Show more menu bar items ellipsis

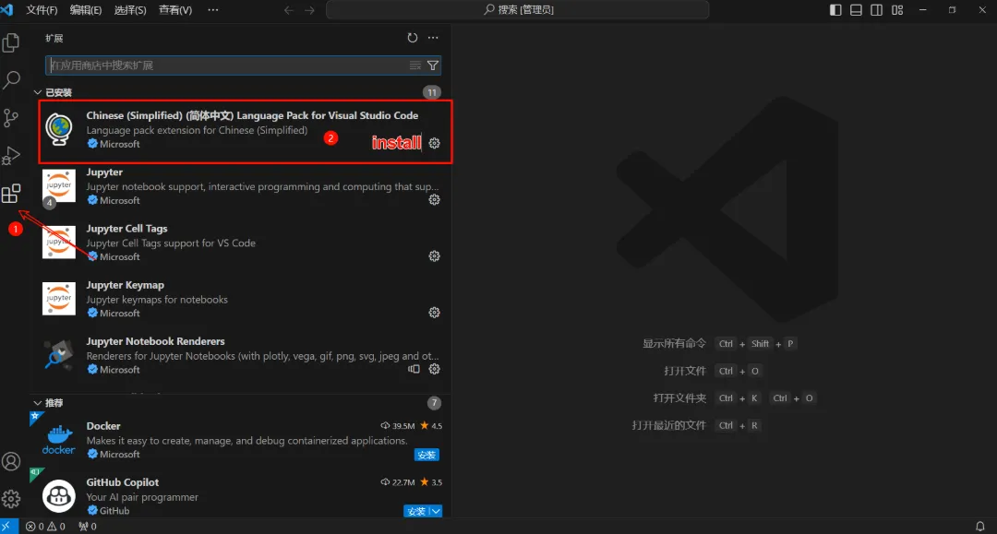point(213,10)
